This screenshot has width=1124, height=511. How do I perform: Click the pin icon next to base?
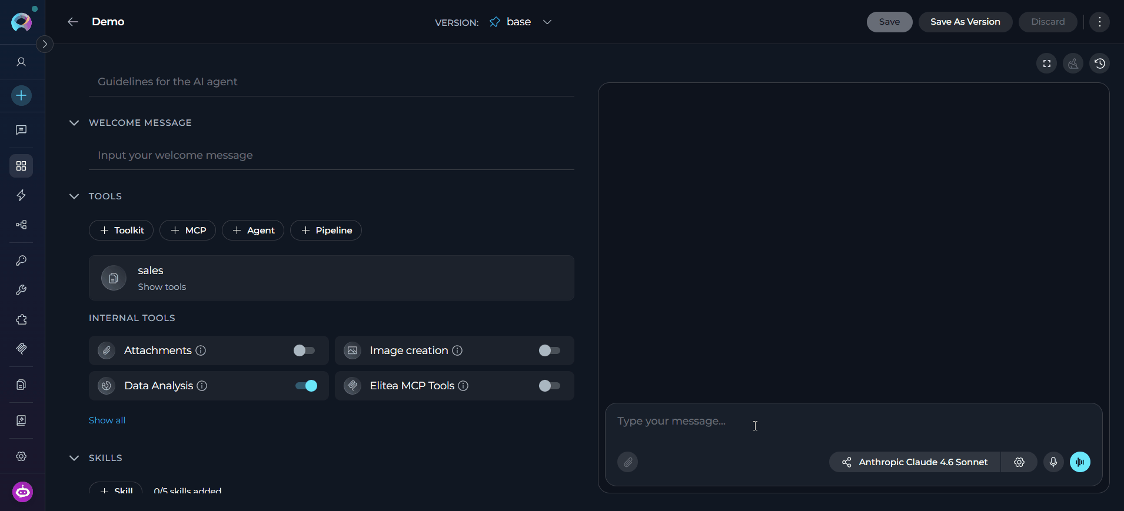click(495, 22)
